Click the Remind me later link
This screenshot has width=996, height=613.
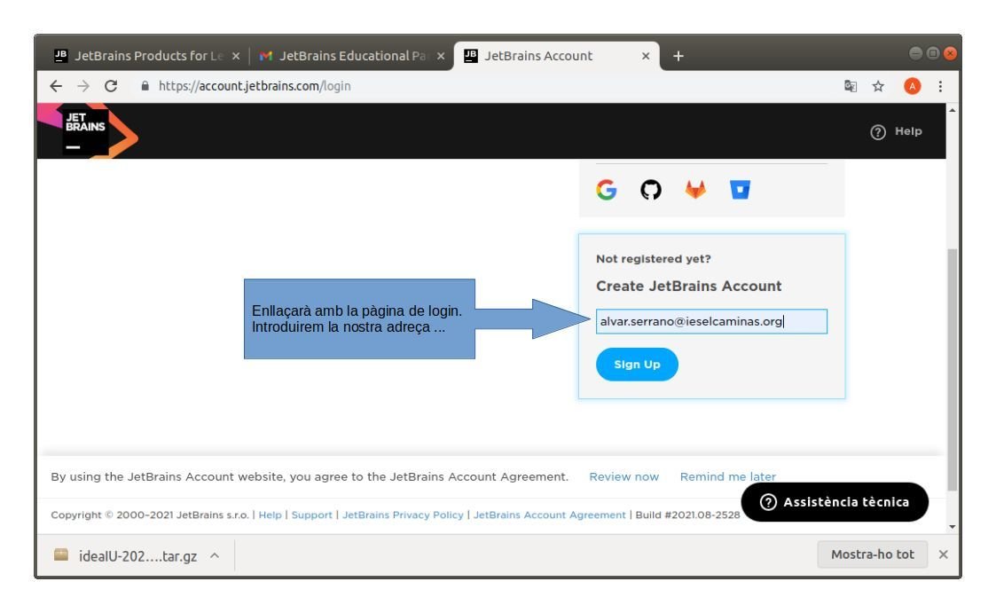point(728,476)
